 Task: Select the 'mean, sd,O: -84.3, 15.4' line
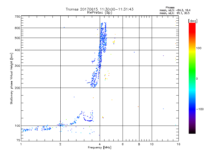(x=175, y=10)
